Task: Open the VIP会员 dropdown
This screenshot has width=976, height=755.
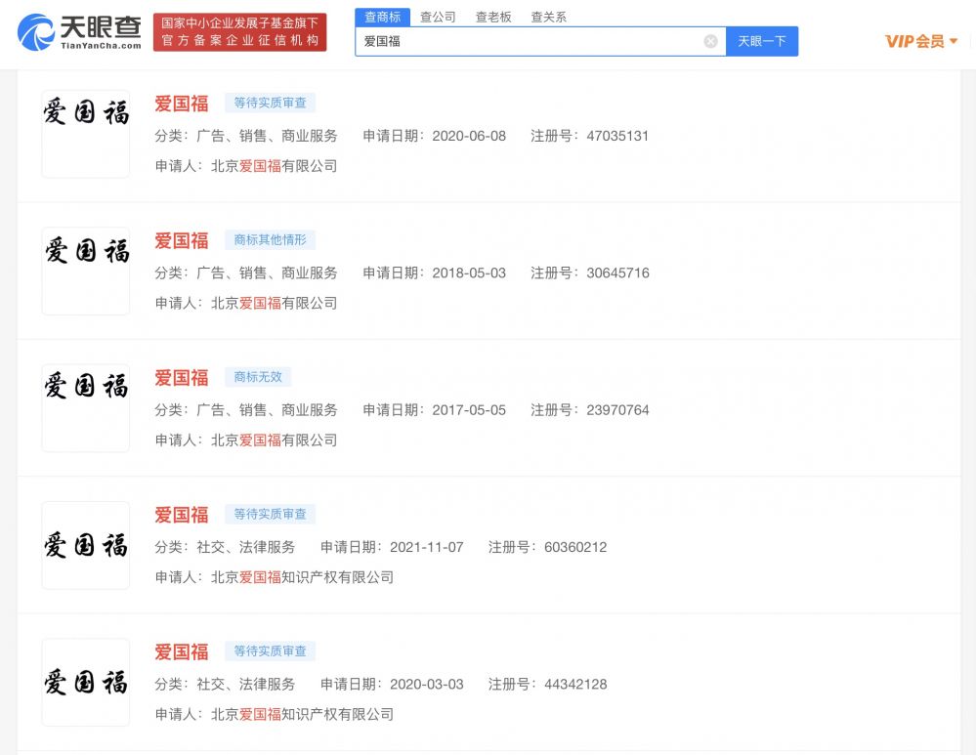Action: [920, 42]
